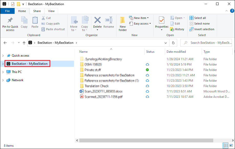Open recent locations dropdown arrow
This screenshot has width=235, height=149.
[19, 43]
